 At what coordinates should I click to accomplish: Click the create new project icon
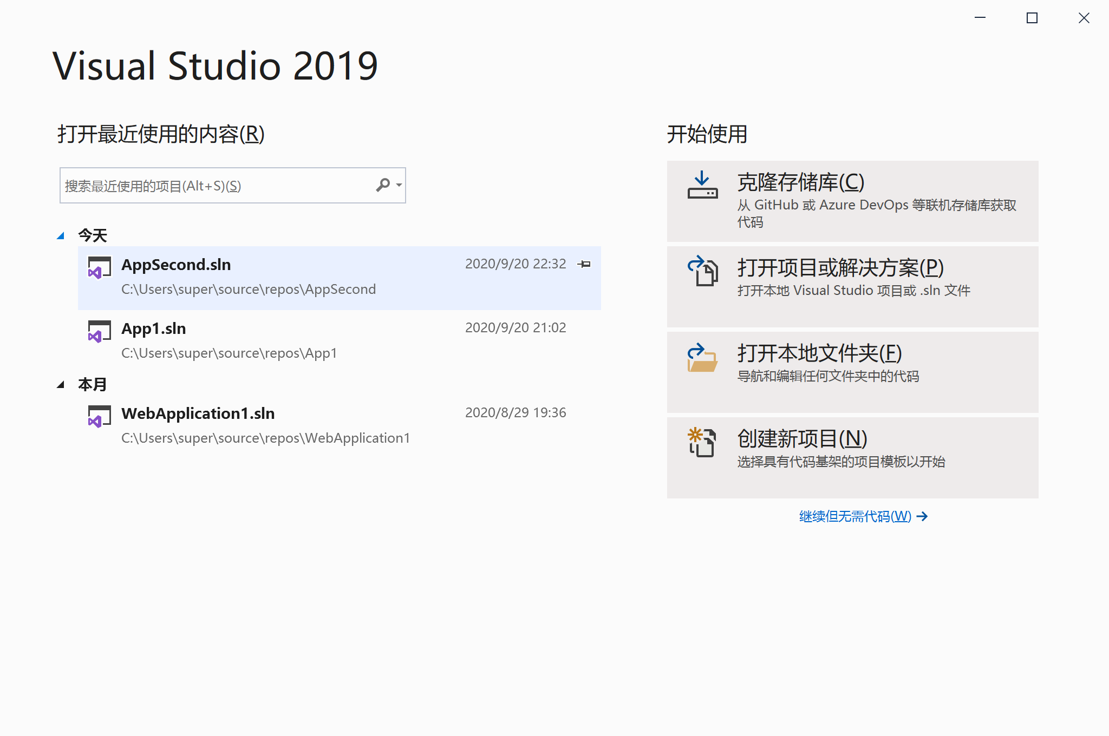click(702, 442)
